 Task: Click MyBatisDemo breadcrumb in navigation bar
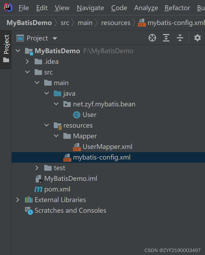pos(29,23)
